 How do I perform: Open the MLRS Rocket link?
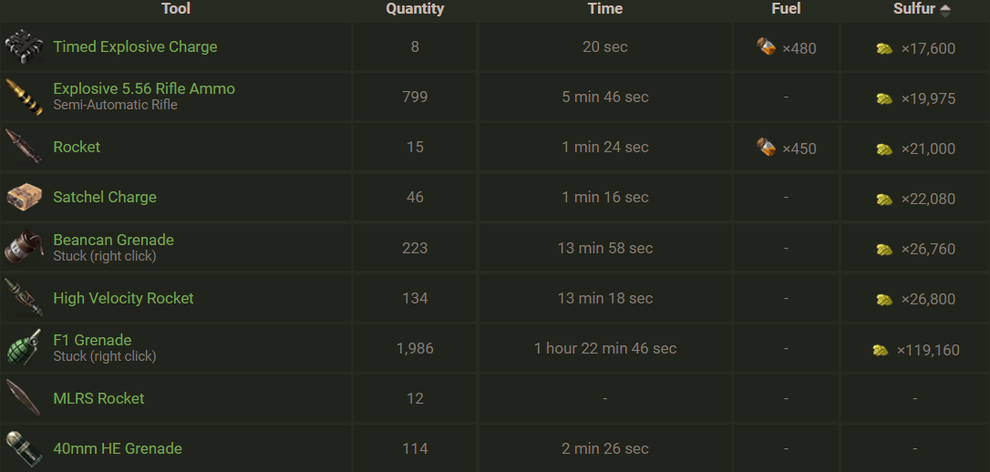click(98, 398)
